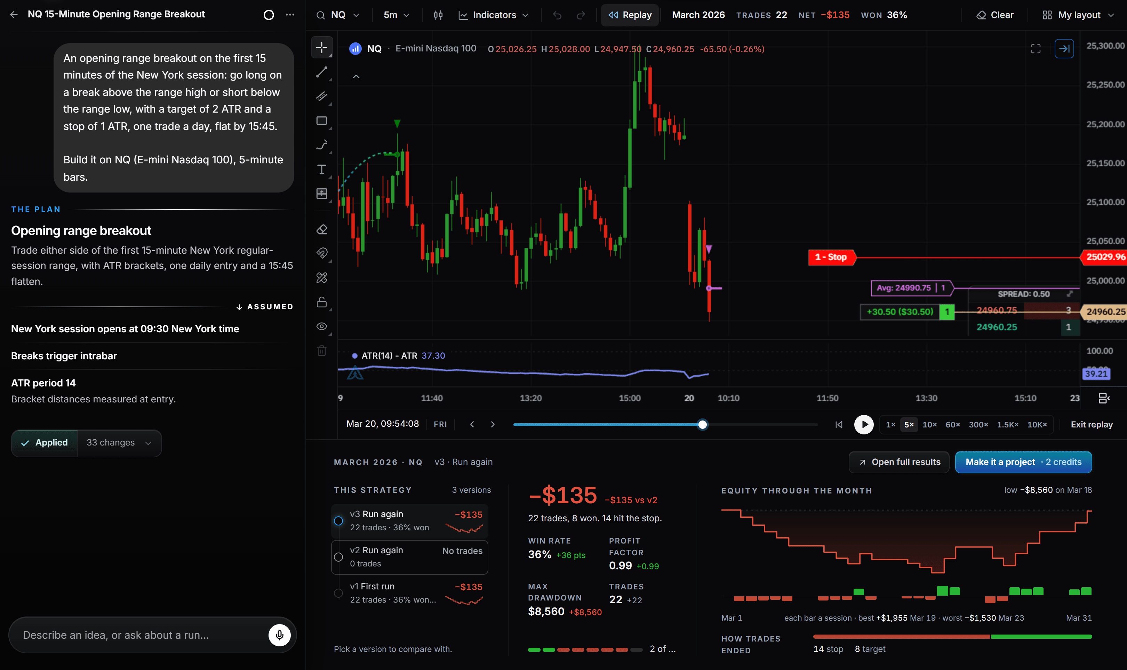Click the trash delete drawings icon
The width and height of the screenshot is (1127, 670).
click(x=322, y=351)
